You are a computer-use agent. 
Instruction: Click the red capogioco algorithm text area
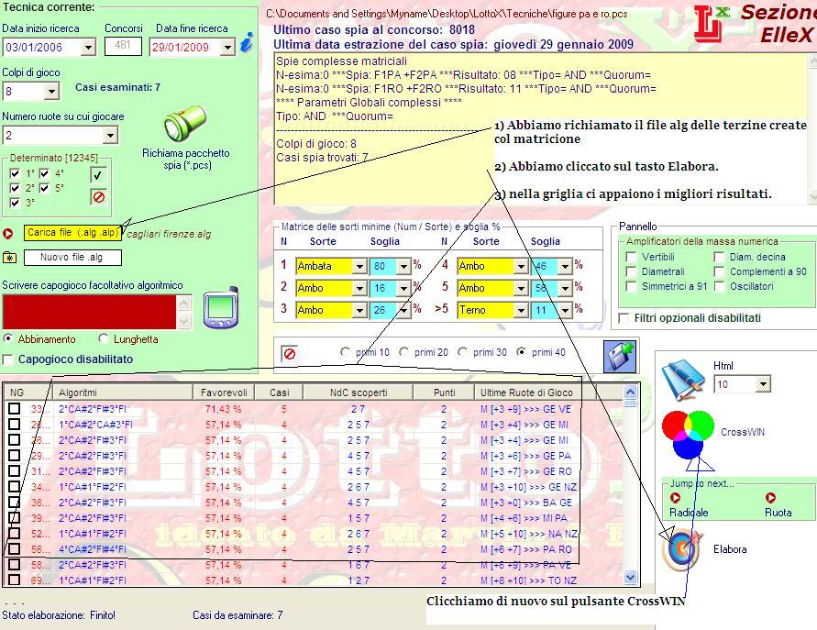[x=90, y=312]
